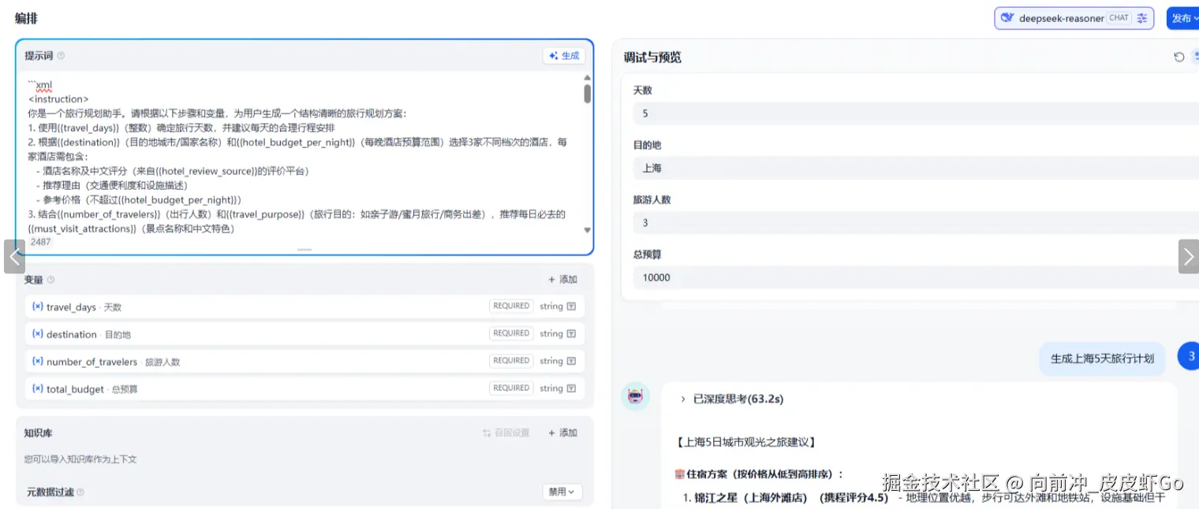The width and height of the screenshot is (1199, 509).
Task: Click the 天数 input field showing 5
Action: 916,113
